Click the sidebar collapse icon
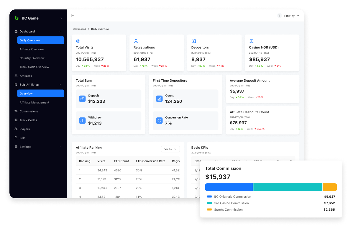 72,16
